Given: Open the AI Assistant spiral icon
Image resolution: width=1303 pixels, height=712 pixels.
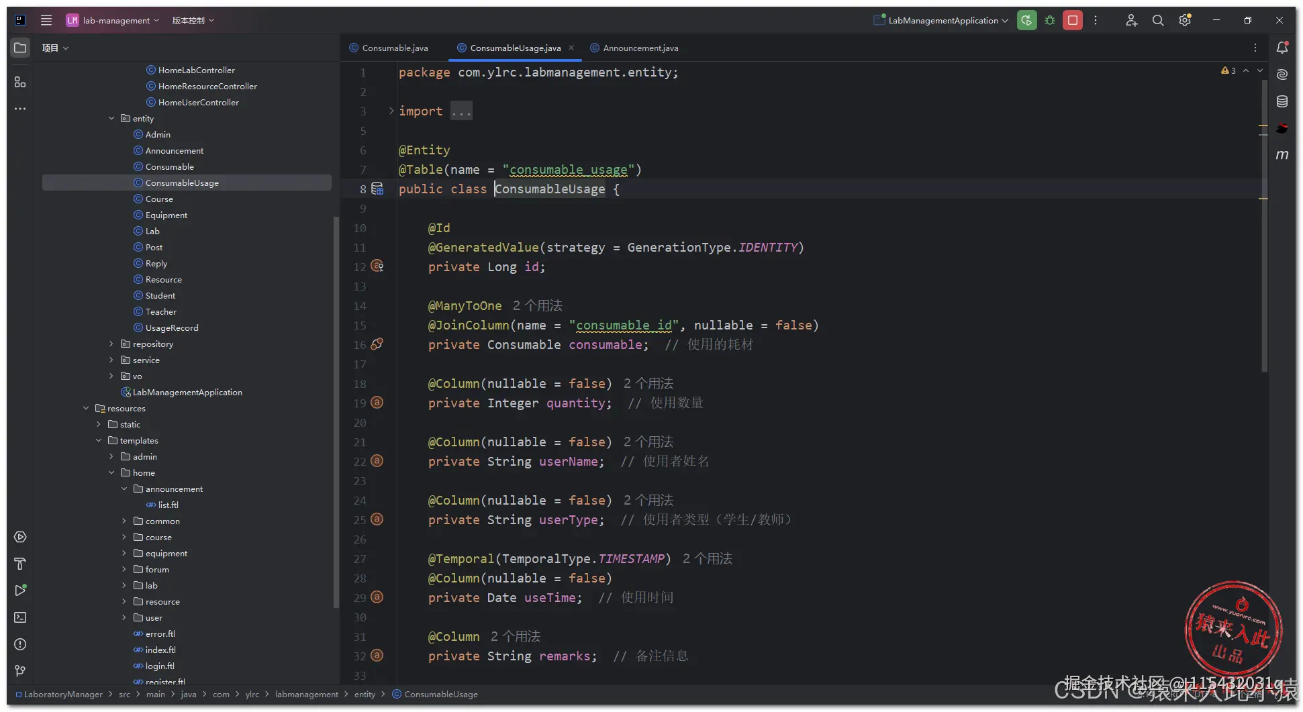Looking at the screenshot, I should coord(1282,74).
